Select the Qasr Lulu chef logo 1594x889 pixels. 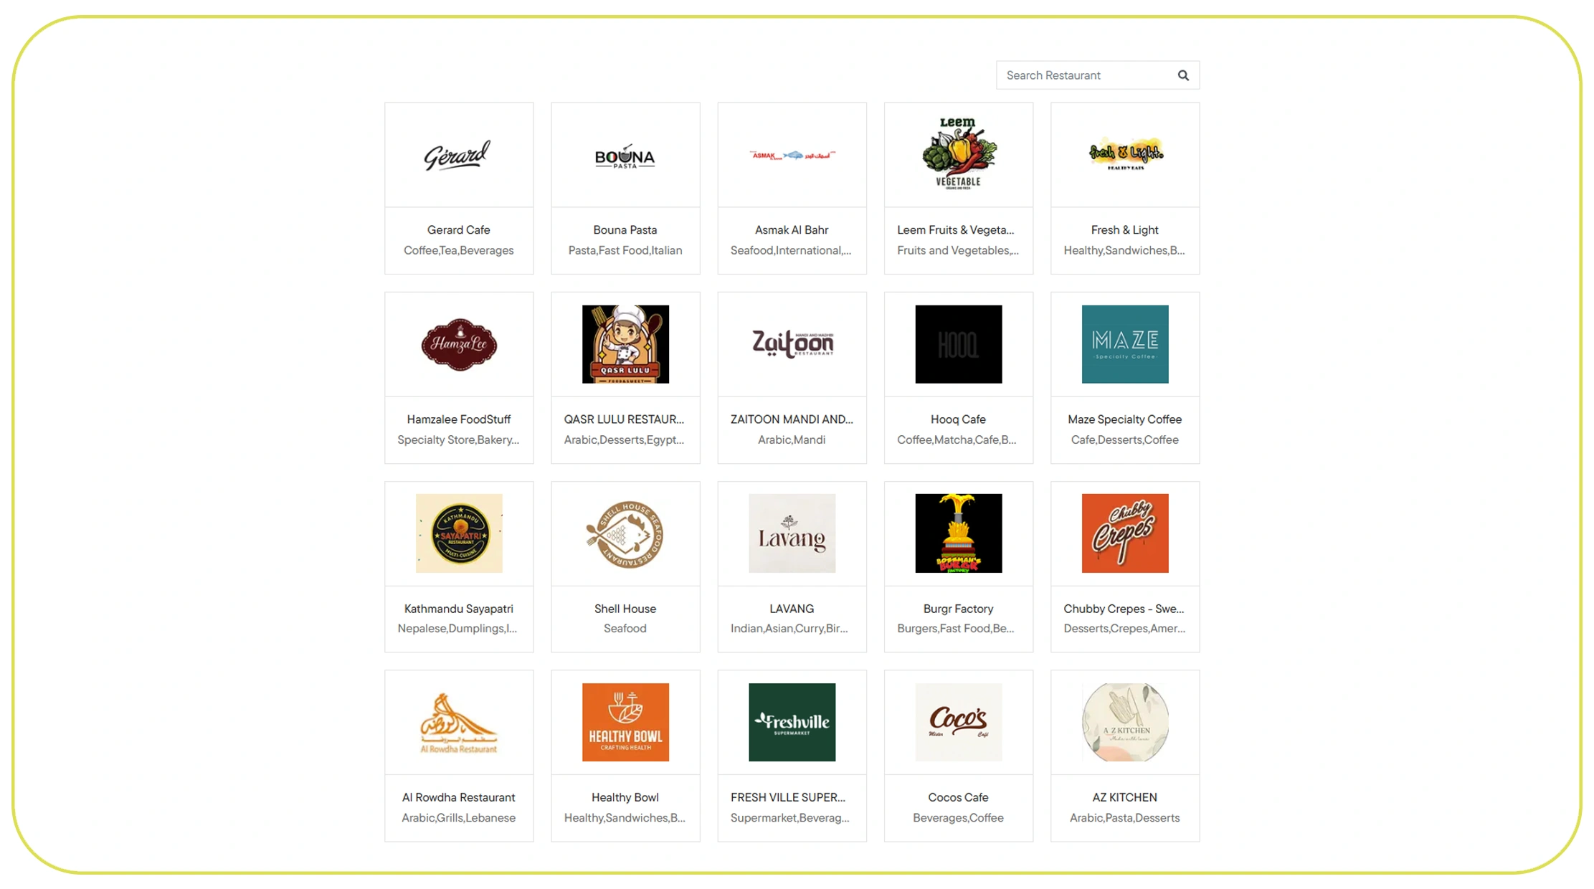click(x=625, y=344)
